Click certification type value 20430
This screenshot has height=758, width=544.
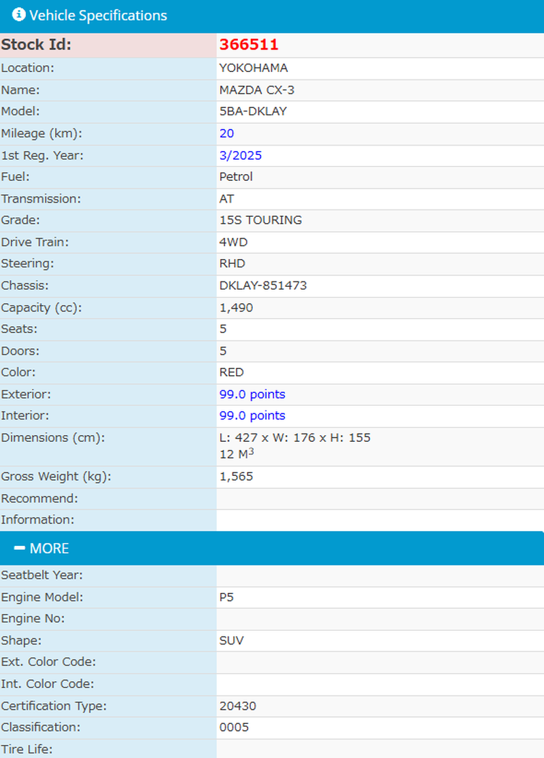point(238,706)
